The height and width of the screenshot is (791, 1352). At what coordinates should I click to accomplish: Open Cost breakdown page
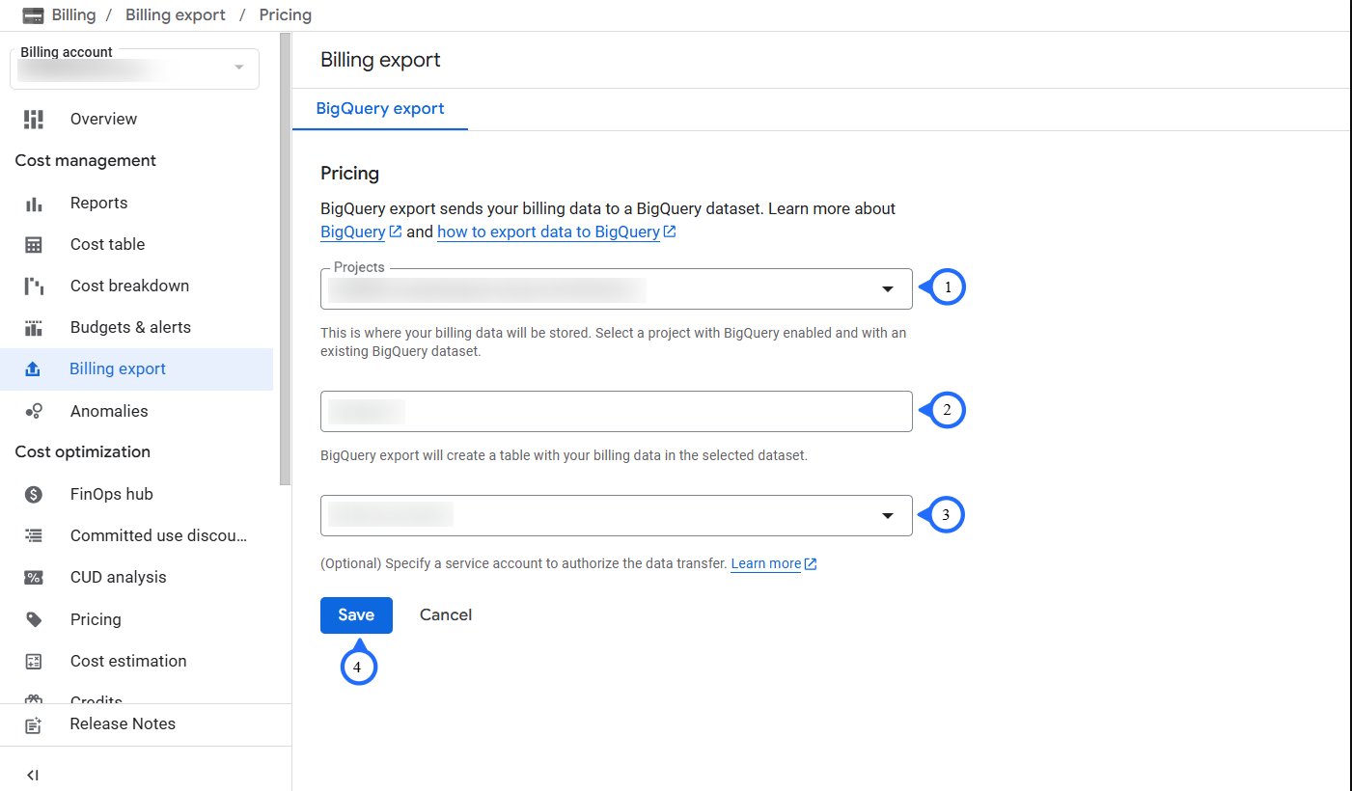(x=129, y=286)
